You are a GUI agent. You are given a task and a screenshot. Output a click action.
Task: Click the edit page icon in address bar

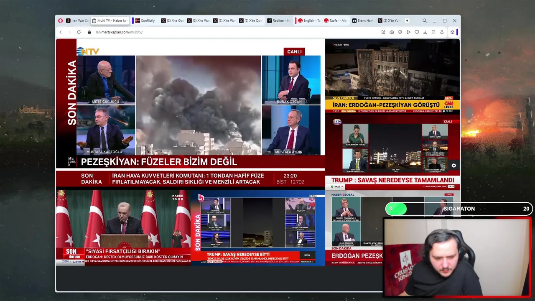point(383,32)
